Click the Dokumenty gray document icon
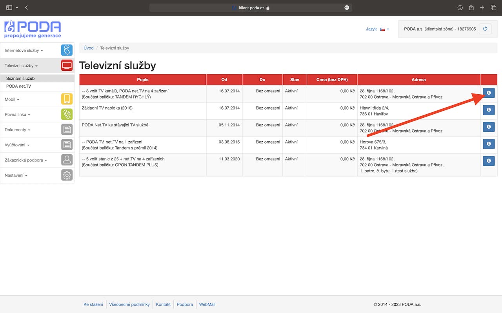The image size is (502, 313). click(67, 130)
